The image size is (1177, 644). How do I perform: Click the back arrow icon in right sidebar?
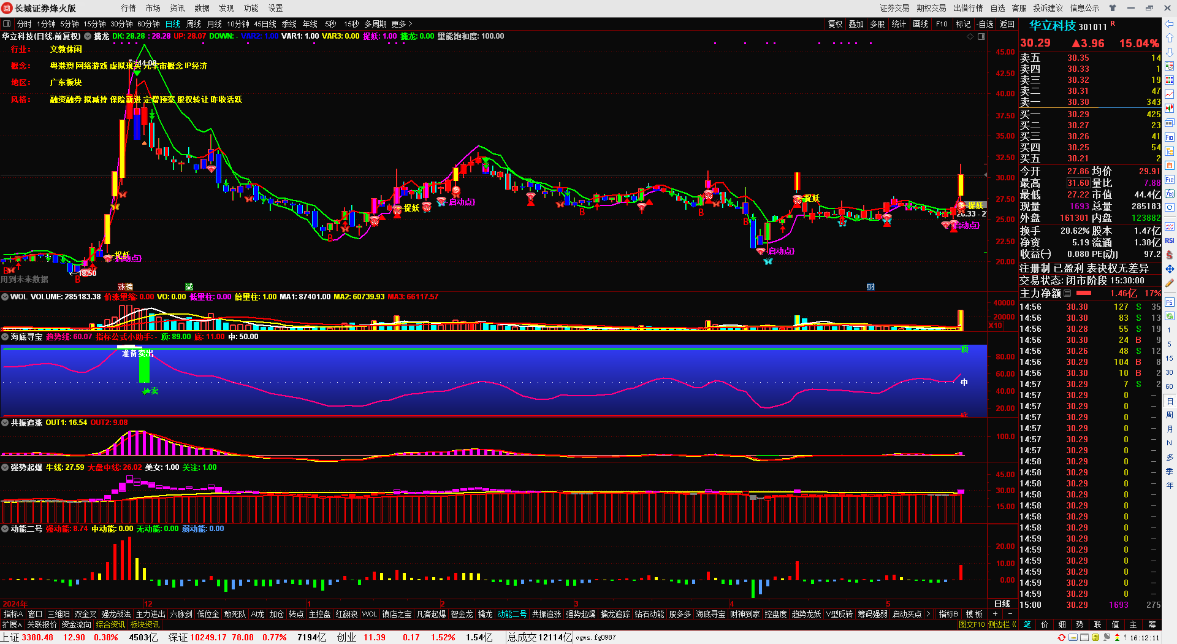pos(1169,25)
